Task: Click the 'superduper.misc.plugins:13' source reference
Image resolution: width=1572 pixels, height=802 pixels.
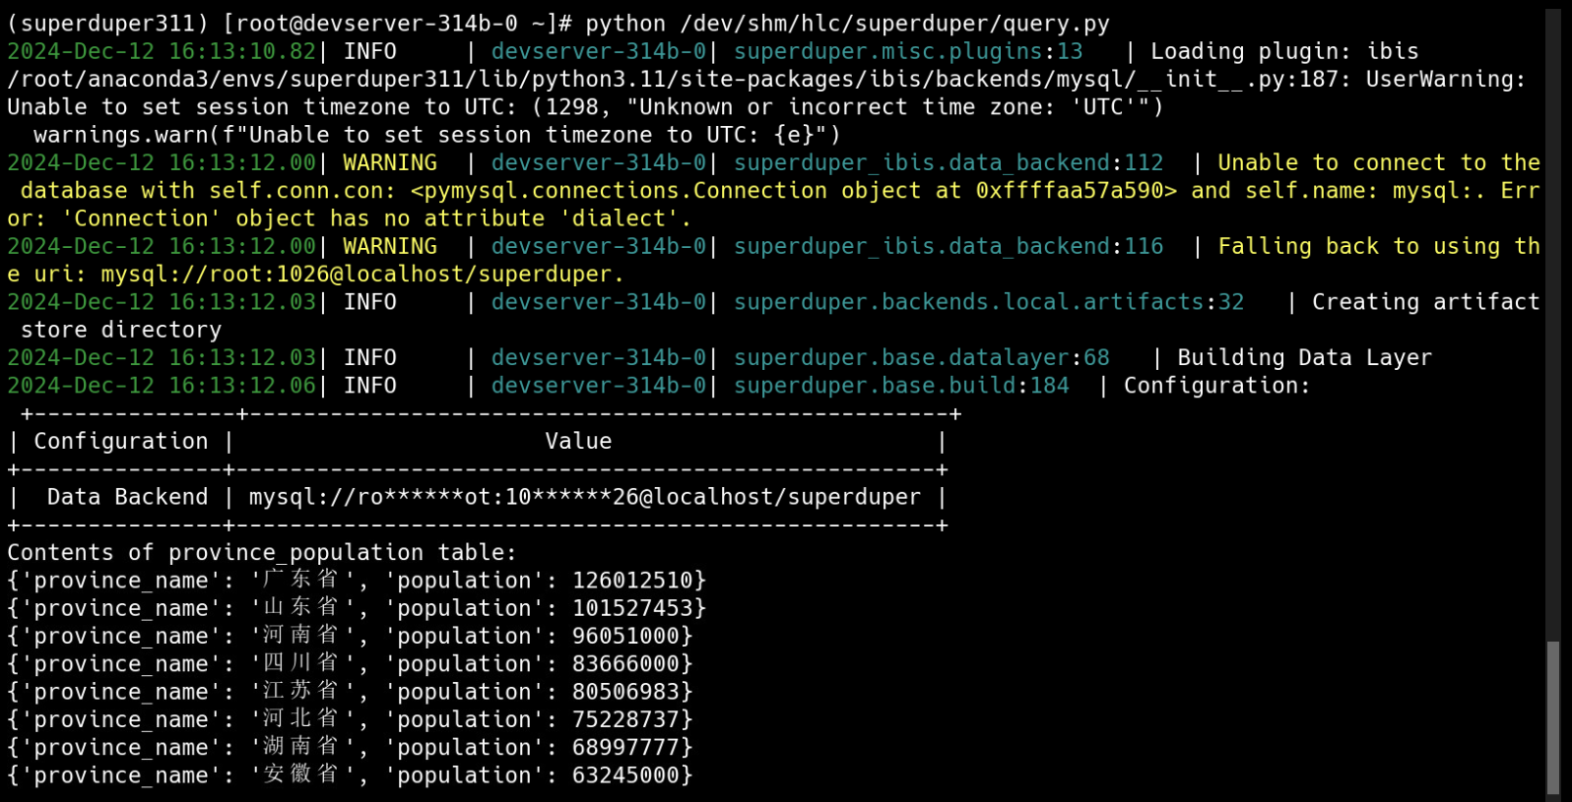Action: click(908, 51)
